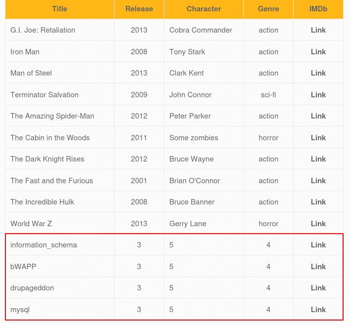Click the Gerry Lane character cell

tap(204, 224)
